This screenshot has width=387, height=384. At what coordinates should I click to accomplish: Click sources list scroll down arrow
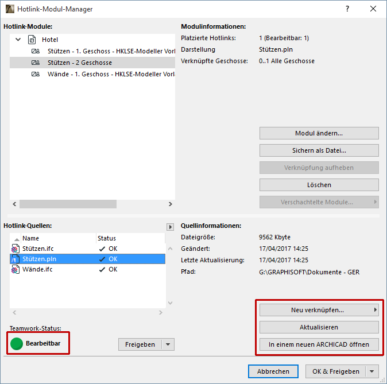click(x=171, y=303)
